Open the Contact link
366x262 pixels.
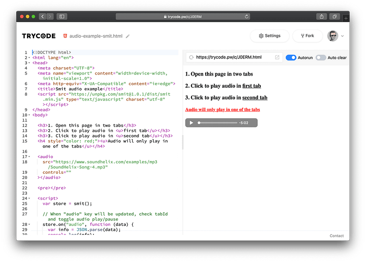pyautogui.click(x=337, y=236)
